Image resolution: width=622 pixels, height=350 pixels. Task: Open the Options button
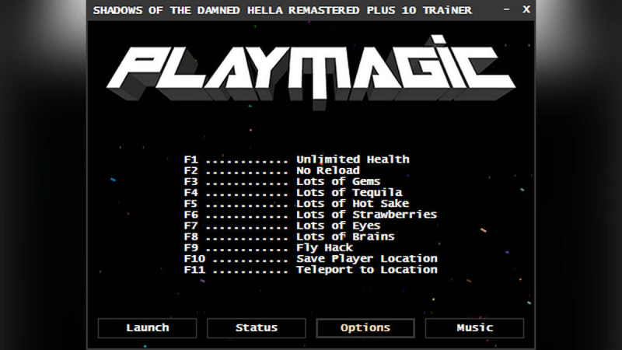(365, 327)
